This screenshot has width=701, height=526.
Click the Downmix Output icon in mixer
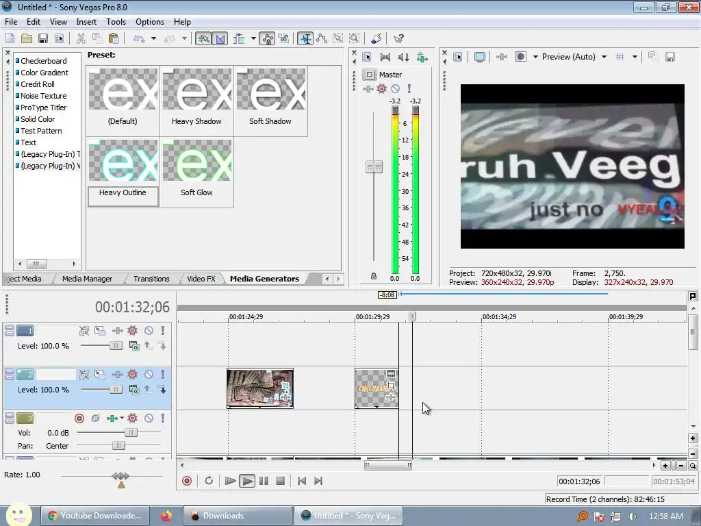385,57
